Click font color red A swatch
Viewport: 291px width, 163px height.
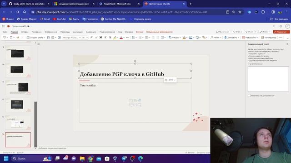121,38
